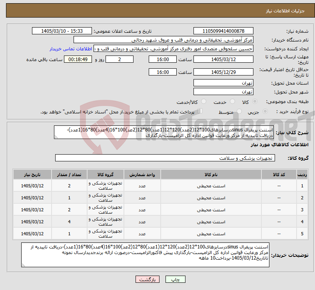Click the date 1405/03/12 in row 5
The image size is (315, 290).
(32, 234)
